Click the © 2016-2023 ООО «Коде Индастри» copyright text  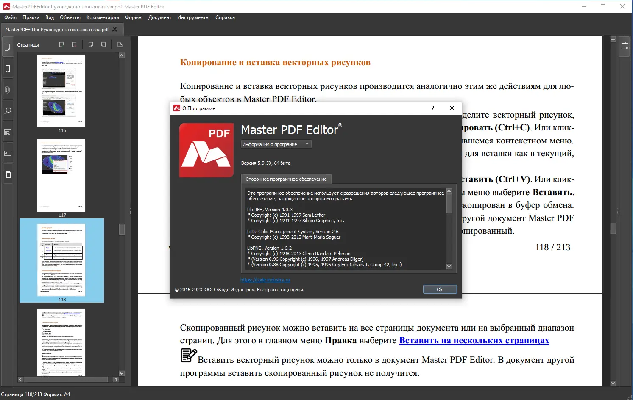click(x=240, y=290)
